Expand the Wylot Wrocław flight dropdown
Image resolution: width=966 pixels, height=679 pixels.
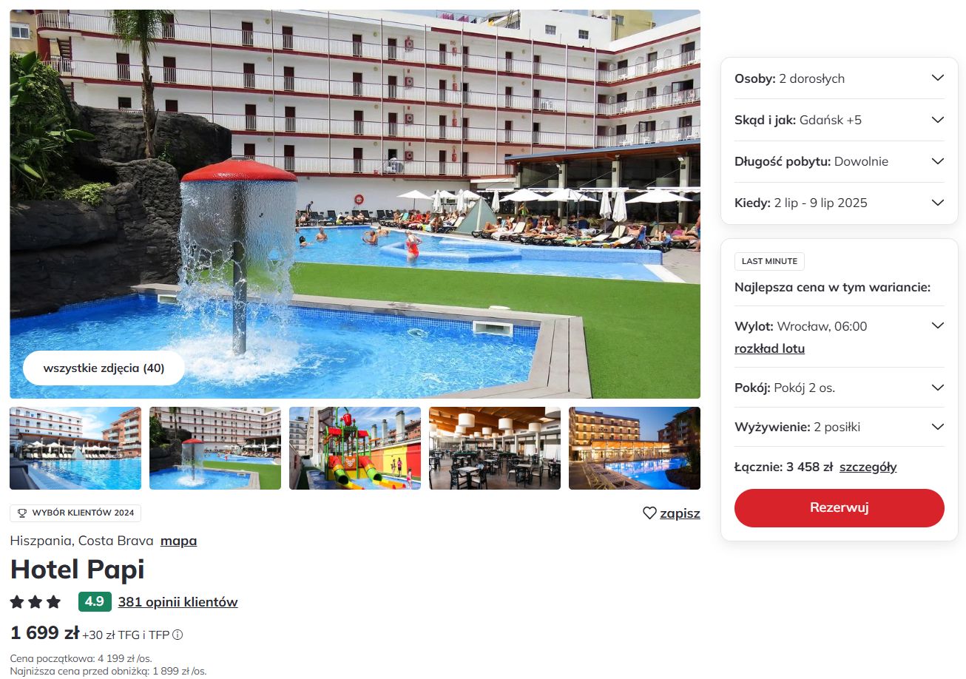point(937,326)
